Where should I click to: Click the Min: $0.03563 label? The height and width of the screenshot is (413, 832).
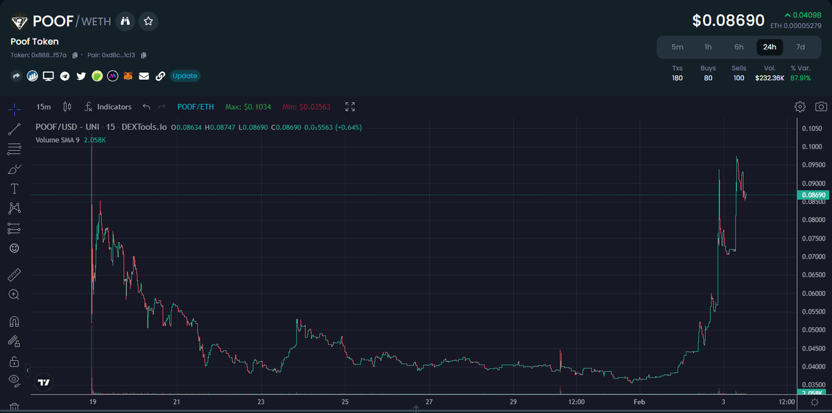pyautogui.click(x=306, y=107)
